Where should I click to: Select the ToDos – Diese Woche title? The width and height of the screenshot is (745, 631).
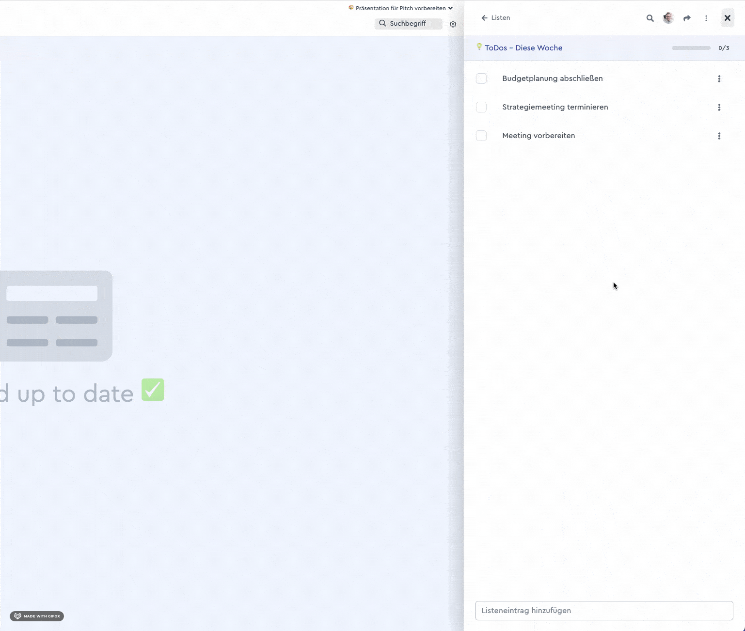pos(523,48)
